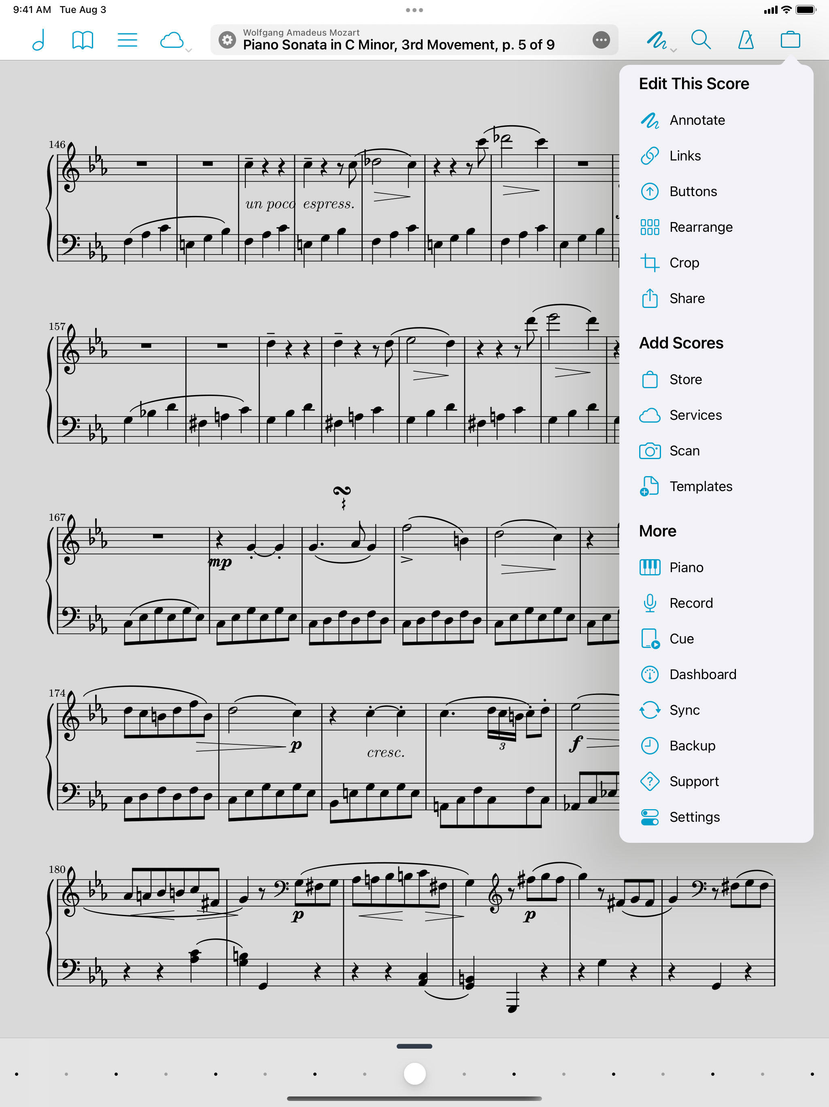Open the ellipsis options button in title bar
The height and width of the screenshot is (1107, 829).
tap(601, 40)
